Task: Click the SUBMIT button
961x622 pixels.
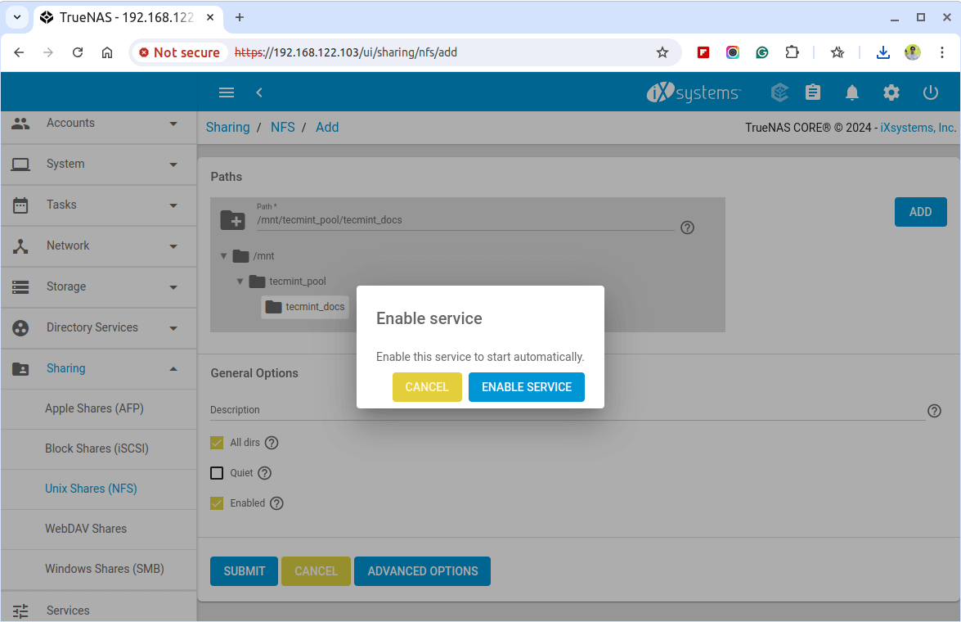Action: point(244,571)
